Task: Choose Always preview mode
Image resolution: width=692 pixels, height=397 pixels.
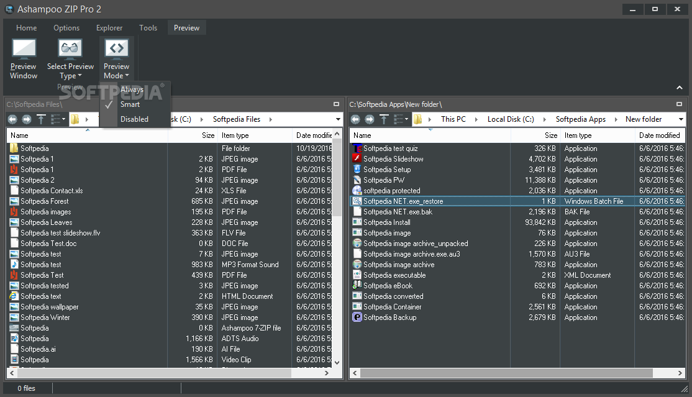Action: tap(132, 89)
